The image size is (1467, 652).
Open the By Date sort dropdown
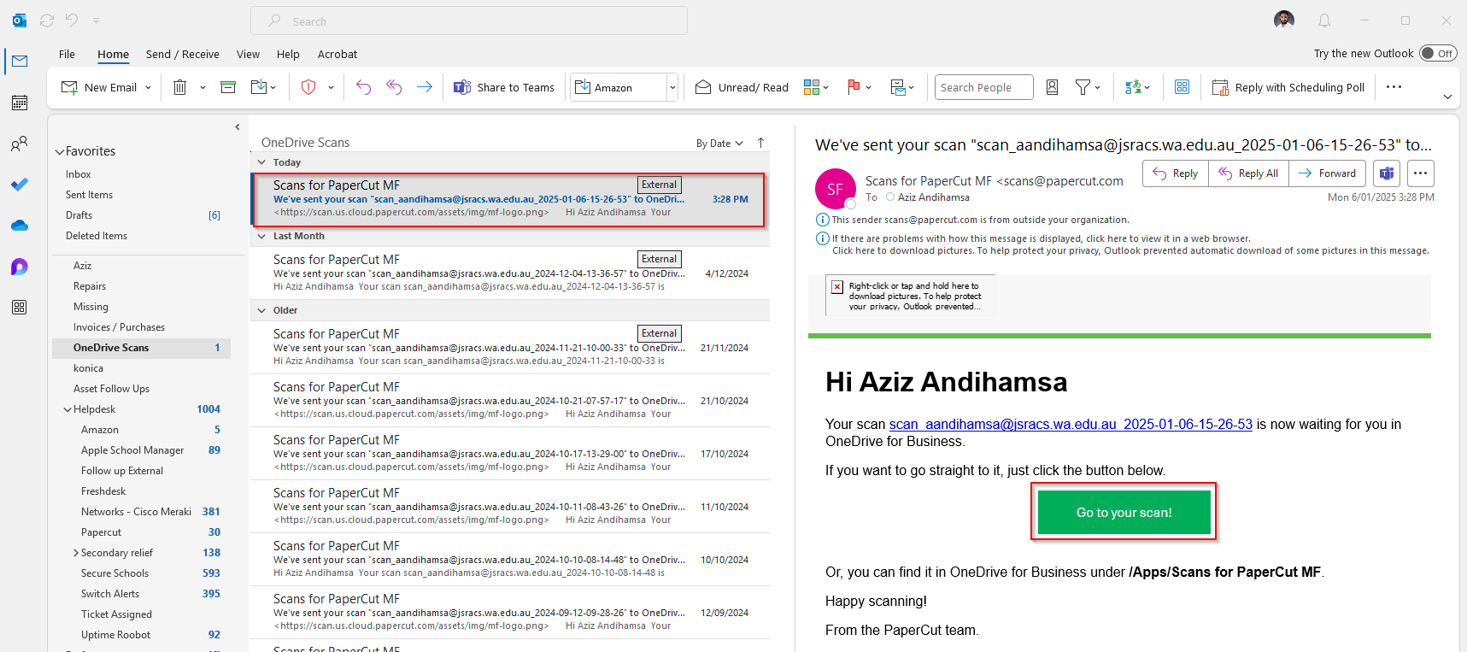click(x=719, y=144)
